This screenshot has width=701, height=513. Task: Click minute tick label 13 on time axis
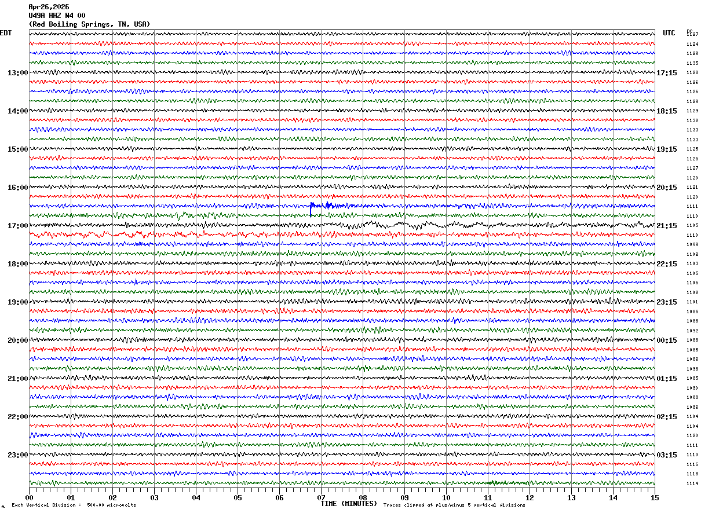click(571, 497)
